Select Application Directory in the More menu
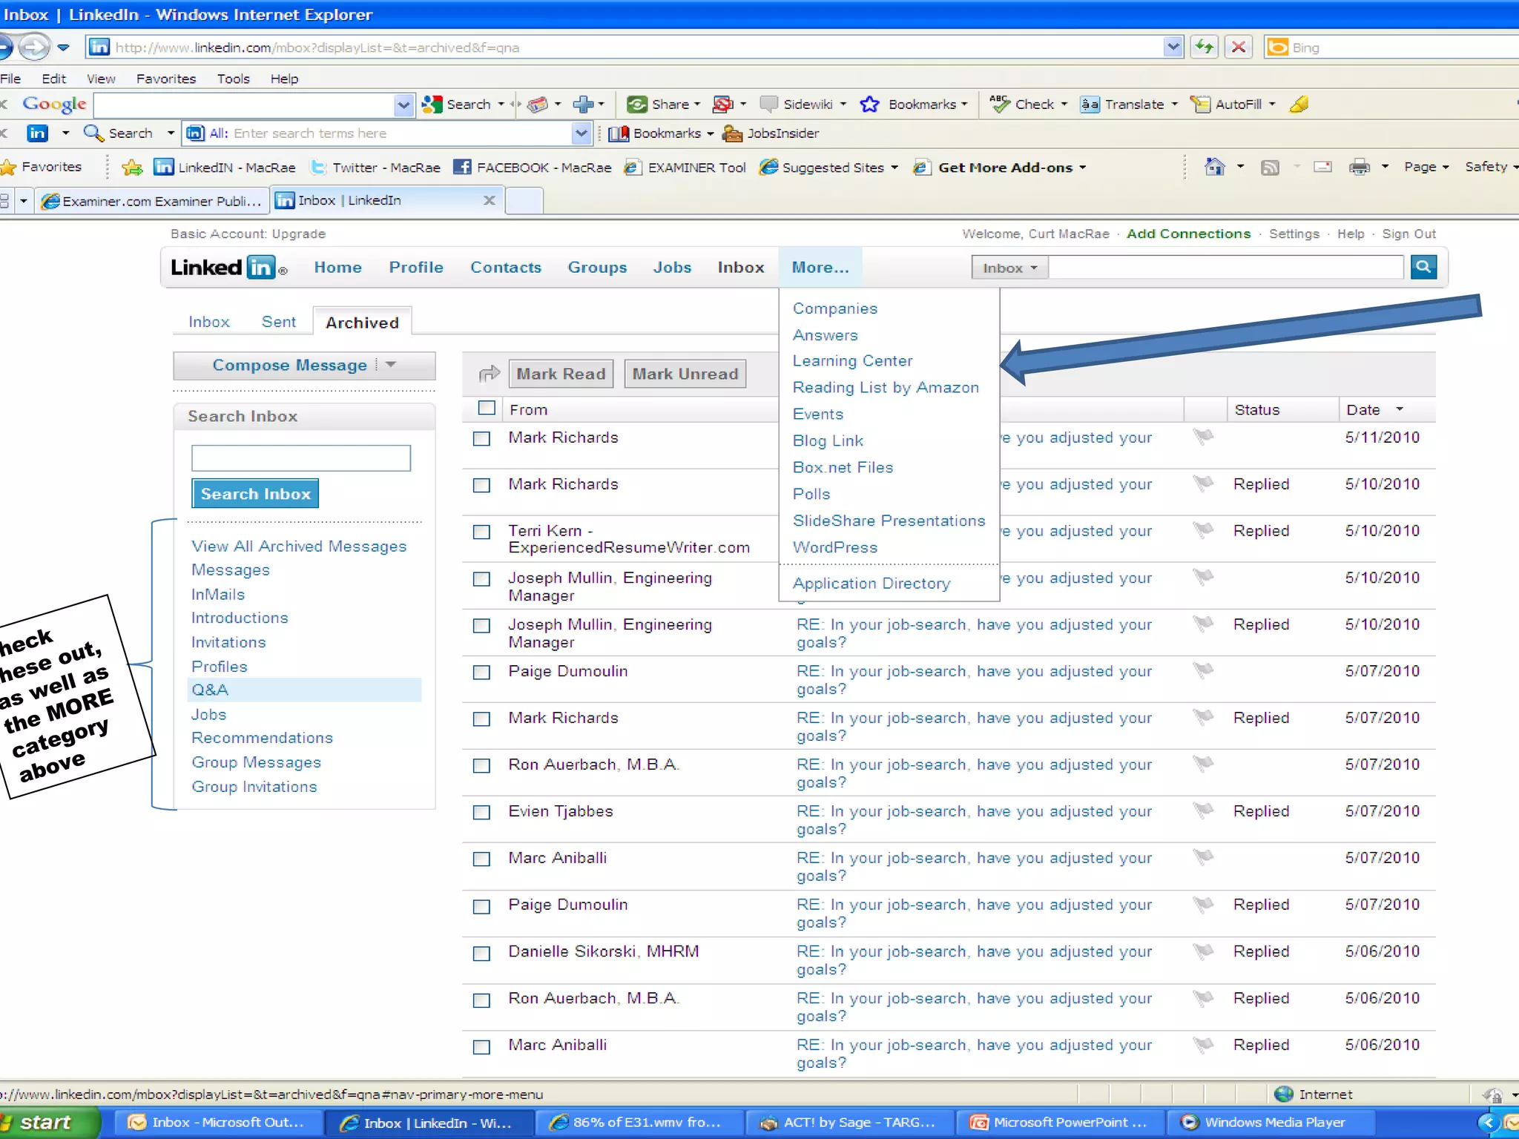1519x1139 pixels. [x=871, y=584]
